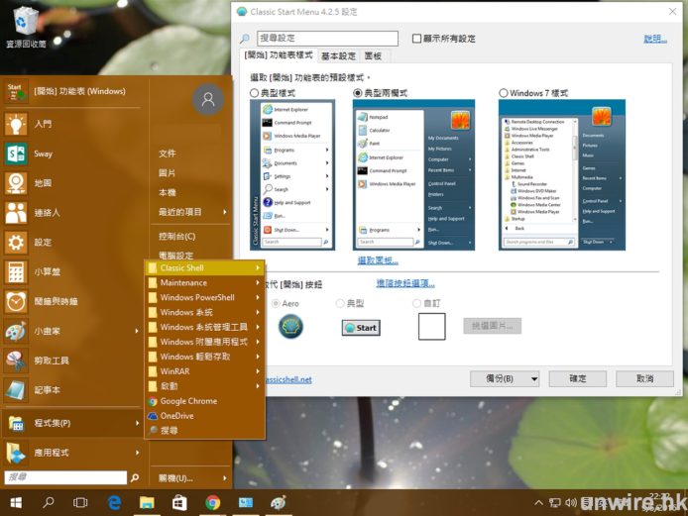This screenshot has height=516, width=688.
Task: Open Microsoft Edge from the taskbar
Action: pyautogui.click(x=114, y=503)
